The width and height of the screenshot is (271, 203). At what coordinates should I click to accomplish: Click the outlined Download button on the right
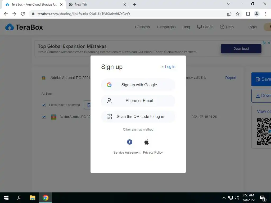[x=261, y=96]
